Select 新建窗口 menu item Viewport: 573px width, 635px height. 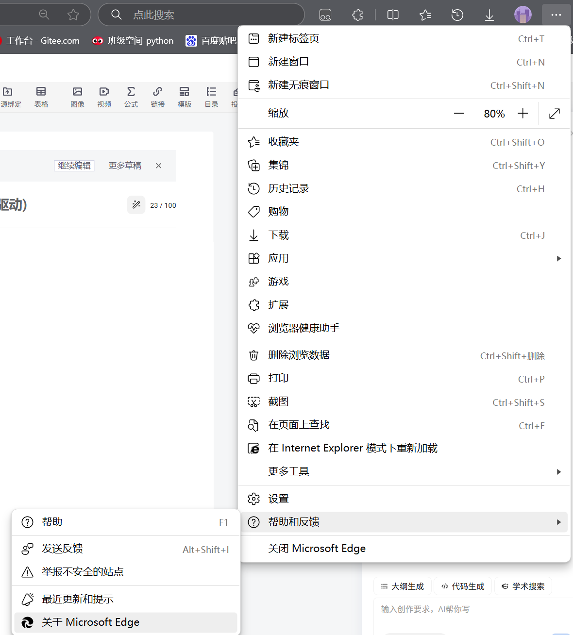(x=404, y=62)
